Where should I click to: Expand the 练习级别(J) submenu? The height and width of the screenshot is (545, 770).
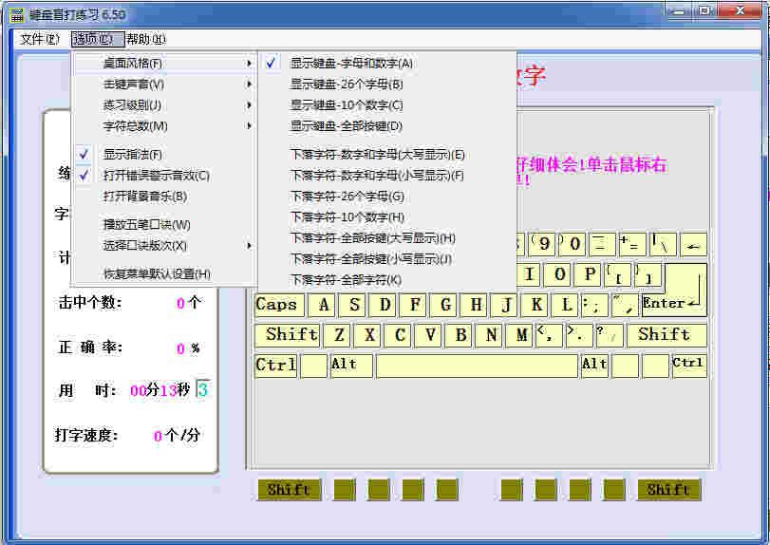[x=133, y=105]
